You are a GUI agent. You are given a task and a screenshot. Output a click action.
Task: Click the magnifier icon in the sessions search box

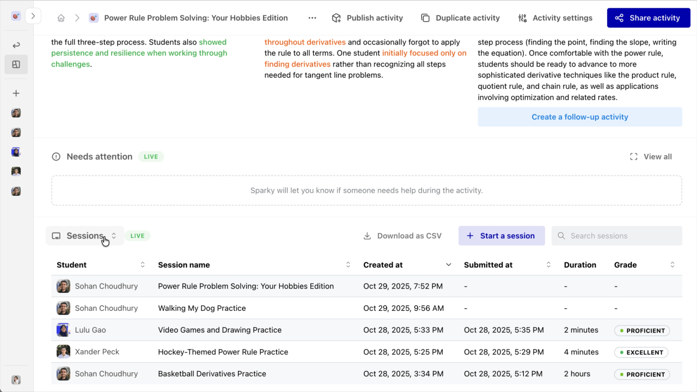561,236
